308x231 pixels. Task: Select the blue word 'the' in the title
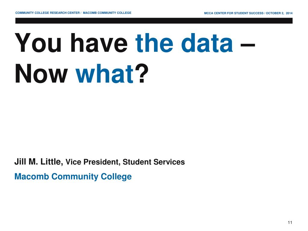[x=154, y=43]
